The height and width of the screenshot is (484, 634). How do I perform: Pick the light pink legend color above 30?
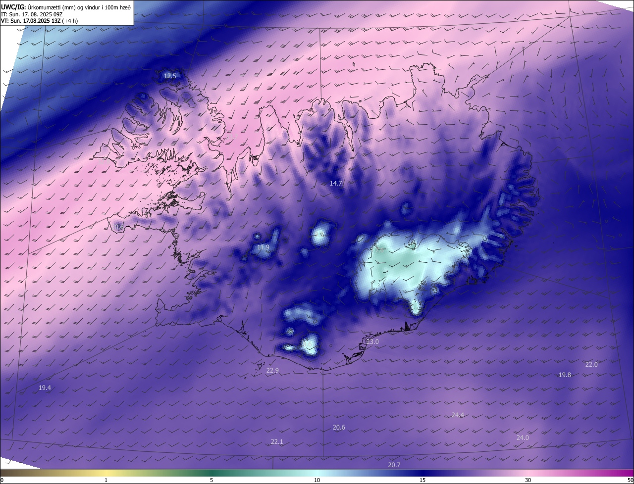tap(528, 473)
